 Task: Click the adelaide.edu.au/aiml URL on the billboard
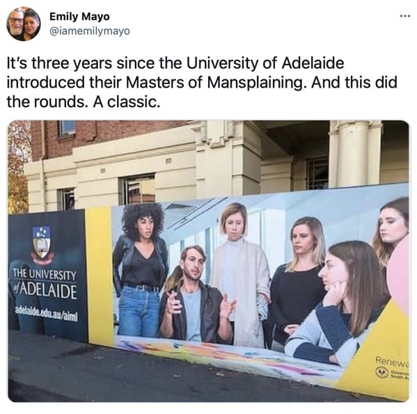(47, 314)
